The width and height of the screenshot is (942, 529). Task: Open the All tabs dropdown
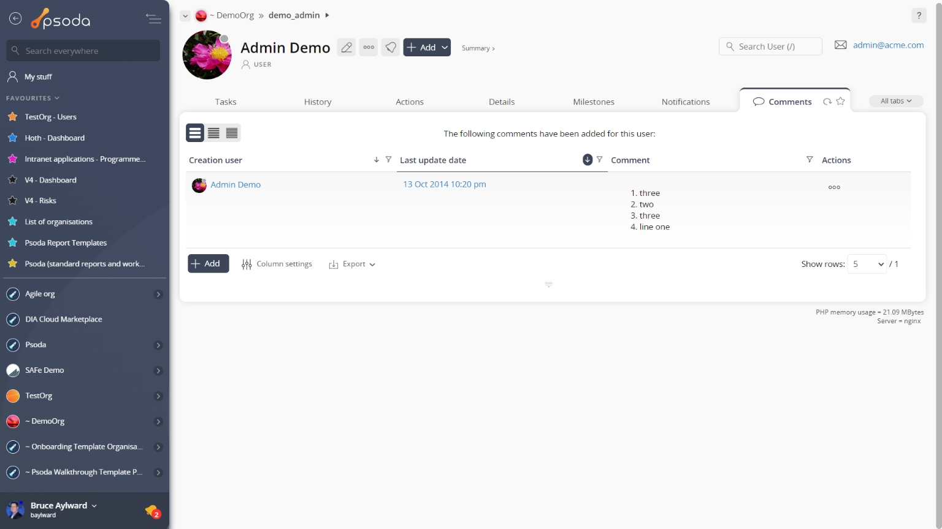click(896, 101)
